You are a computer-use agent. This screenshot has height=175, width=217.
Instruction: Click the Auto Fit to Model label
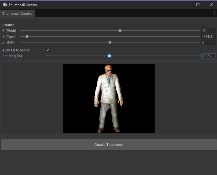pos(16,50)
